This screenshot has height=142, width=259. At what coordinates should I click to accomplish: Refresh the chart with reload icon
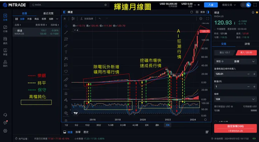[x=191, y=12]
